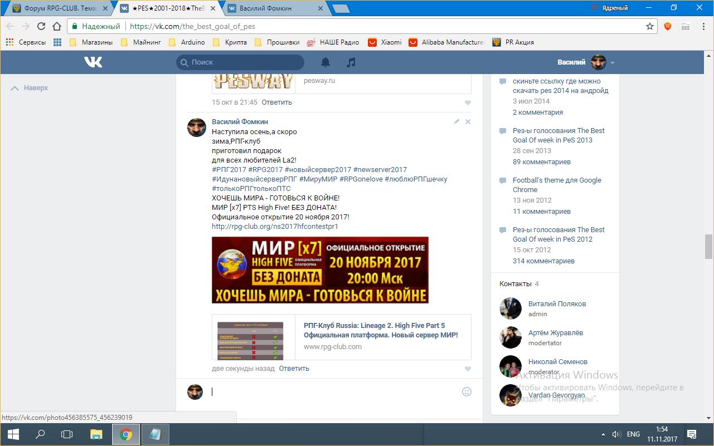The height and width of the screenshot is (446, 714).
Task: Open the #RPGonelove hashtag
Action: [361, 179]
